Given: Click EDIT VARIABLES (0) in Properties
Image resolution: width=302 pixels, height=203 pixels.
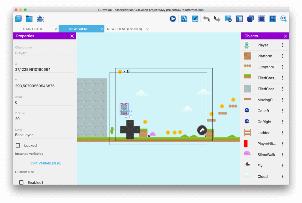Looking at the screenshot, I should click(x=46, y=163).
